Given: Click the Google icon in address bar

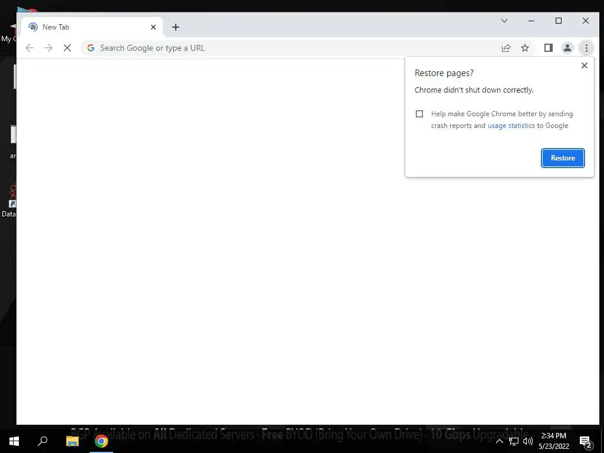Looking at the screenshot, I should point(91,48).
